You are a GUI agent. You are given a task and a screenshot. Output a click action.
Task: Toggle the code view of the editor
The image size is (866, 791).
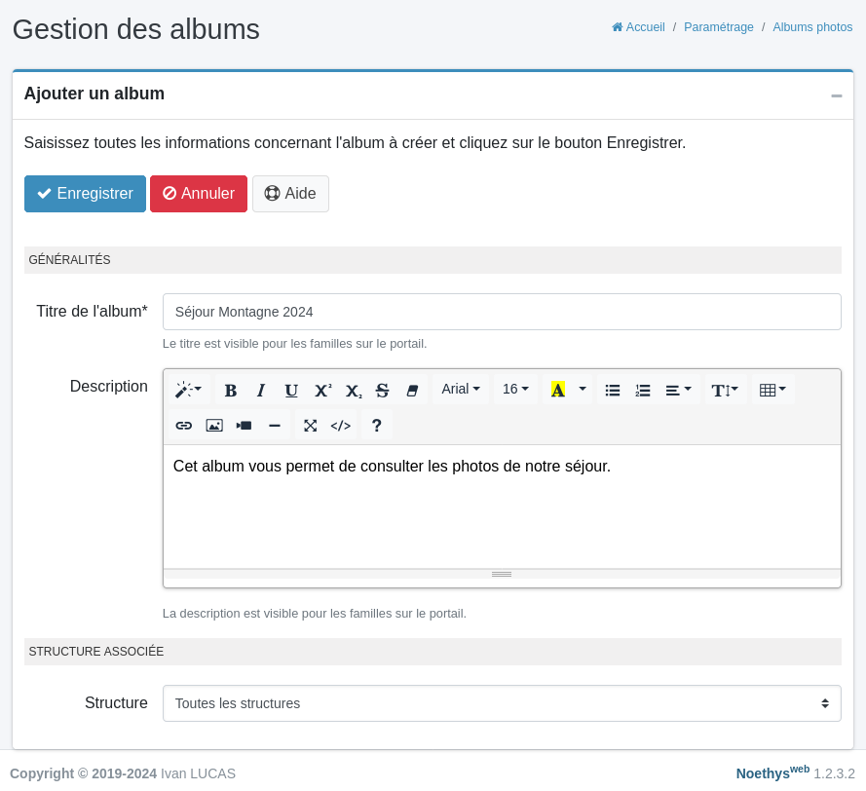pyautogui.click(x=340, y=426)
